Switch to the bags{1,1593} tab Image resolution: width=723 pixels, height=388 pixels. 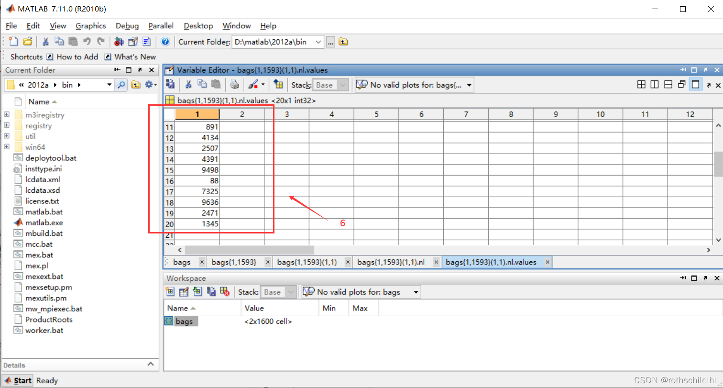pos(234,262)
